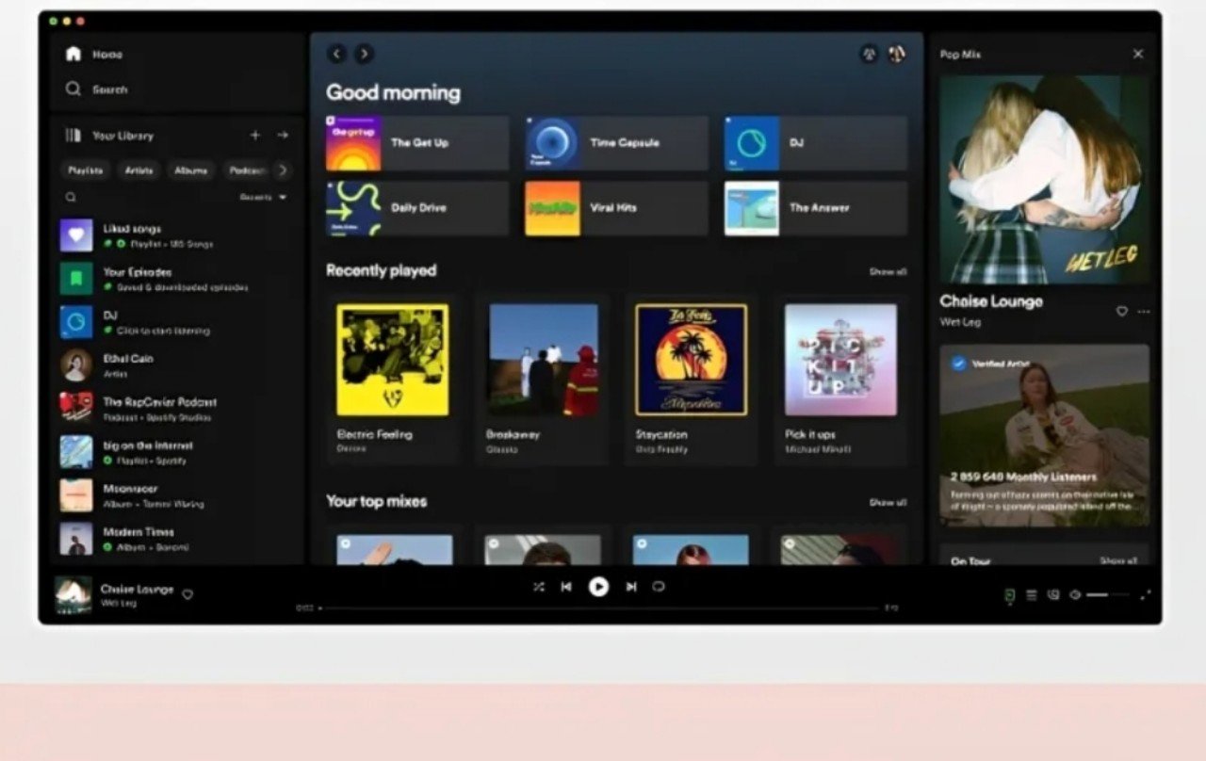Screen dimensions: 1206x761
Task: Toggle repeat mode
Action: [x=659, y=587]
